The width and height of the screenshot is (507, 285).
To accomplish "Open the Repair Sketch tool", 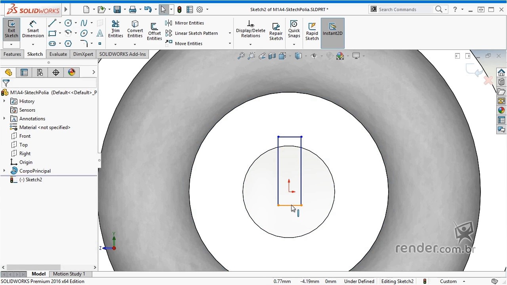I will click(x=276, y=31).
